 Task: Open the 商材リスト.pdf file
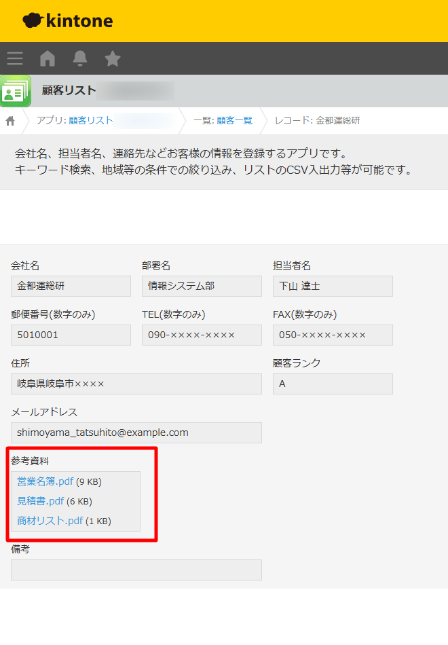pyautogui.click(x=50, y=521)
